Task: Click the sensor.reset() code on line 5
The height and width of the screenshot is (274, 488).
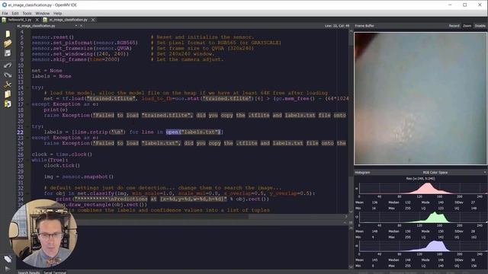Action: pyautogui.click(x=53, y=37)
